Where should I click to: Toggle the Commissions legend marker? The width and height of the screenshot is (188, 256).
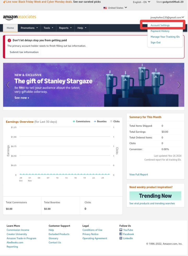(x=74, y=121)
